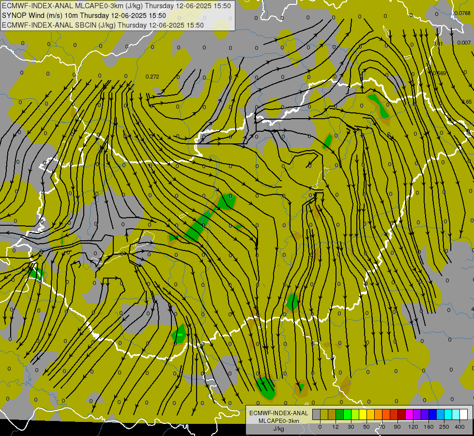The width and height of the screenshot is (474, 436).
Task: Click the 0.007 value on the map
Action: [464, 43]
